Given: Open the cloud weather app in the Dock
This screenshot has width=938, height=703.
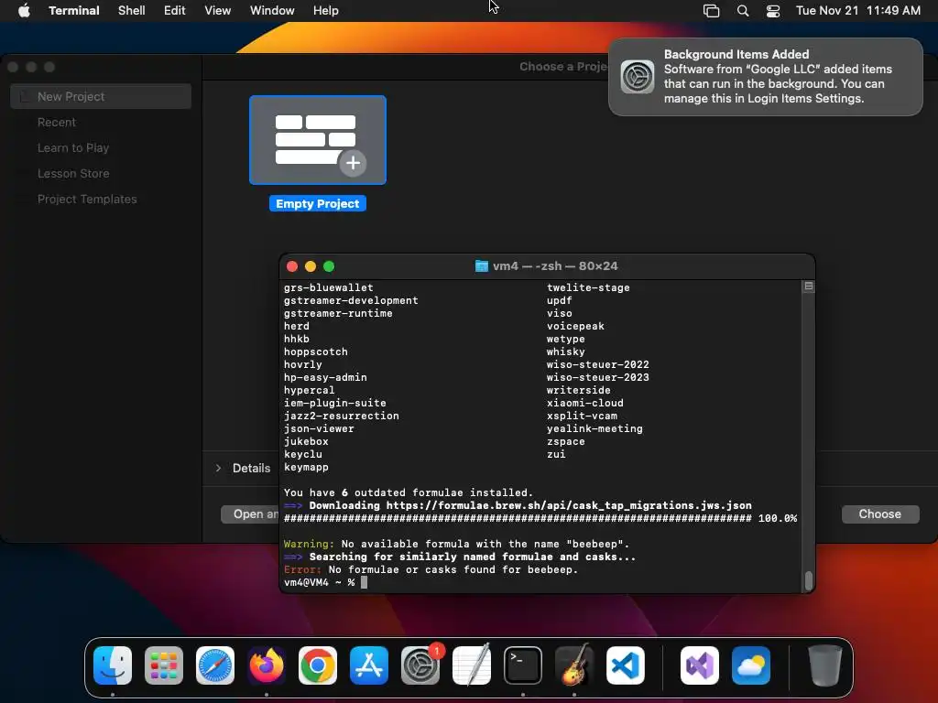Looking at the screenshot, I should click(x=751, y=665).
